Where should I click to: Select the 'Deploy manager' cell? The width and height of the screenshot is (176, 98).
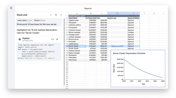77,53
